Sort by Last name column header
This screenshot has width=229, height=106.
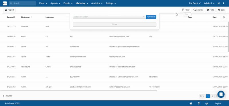[50, 17]
